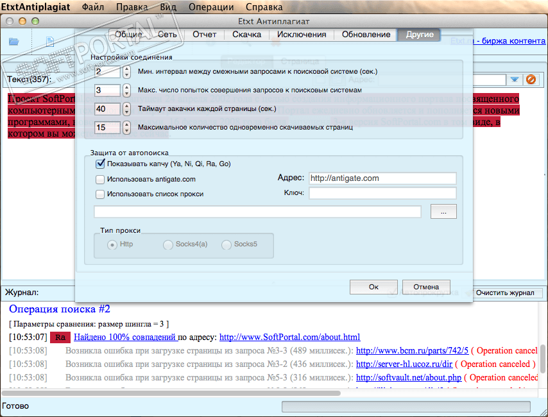Select the Другие tab
Screen dimensions: 548x417
[x=420, y=35]
